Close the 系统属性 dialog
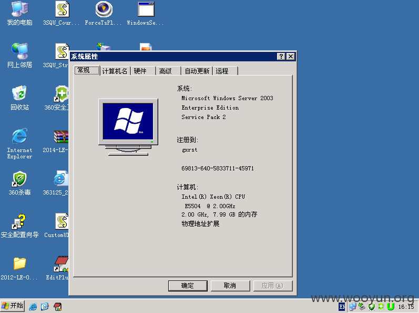The image size is (419, 313). (x=291, y=57)
